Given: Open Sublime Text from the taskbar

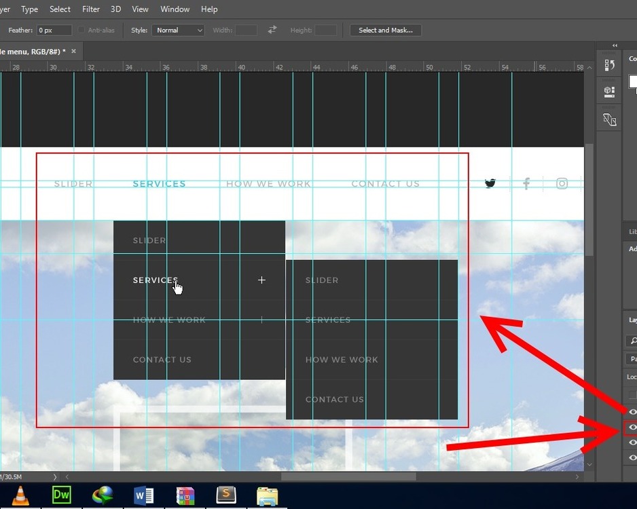Looking at the screenshot, I should point(226,495).
